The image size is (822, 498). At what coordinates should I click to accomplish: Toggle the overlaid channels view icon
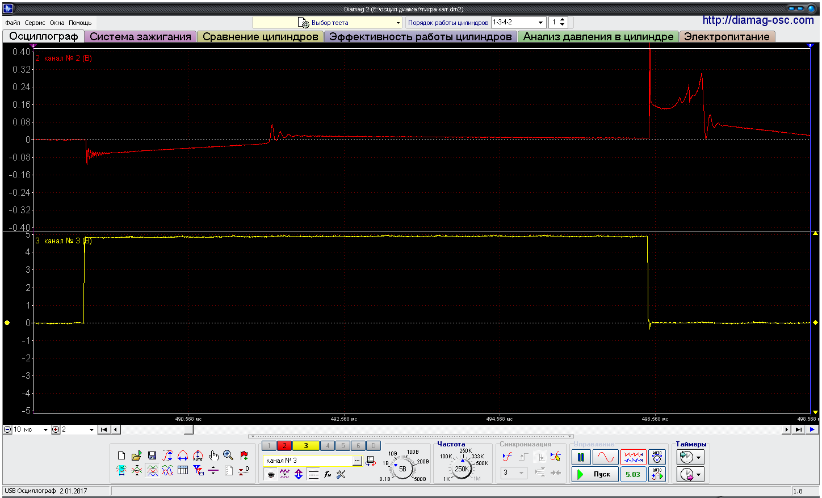tap(167, 470)
